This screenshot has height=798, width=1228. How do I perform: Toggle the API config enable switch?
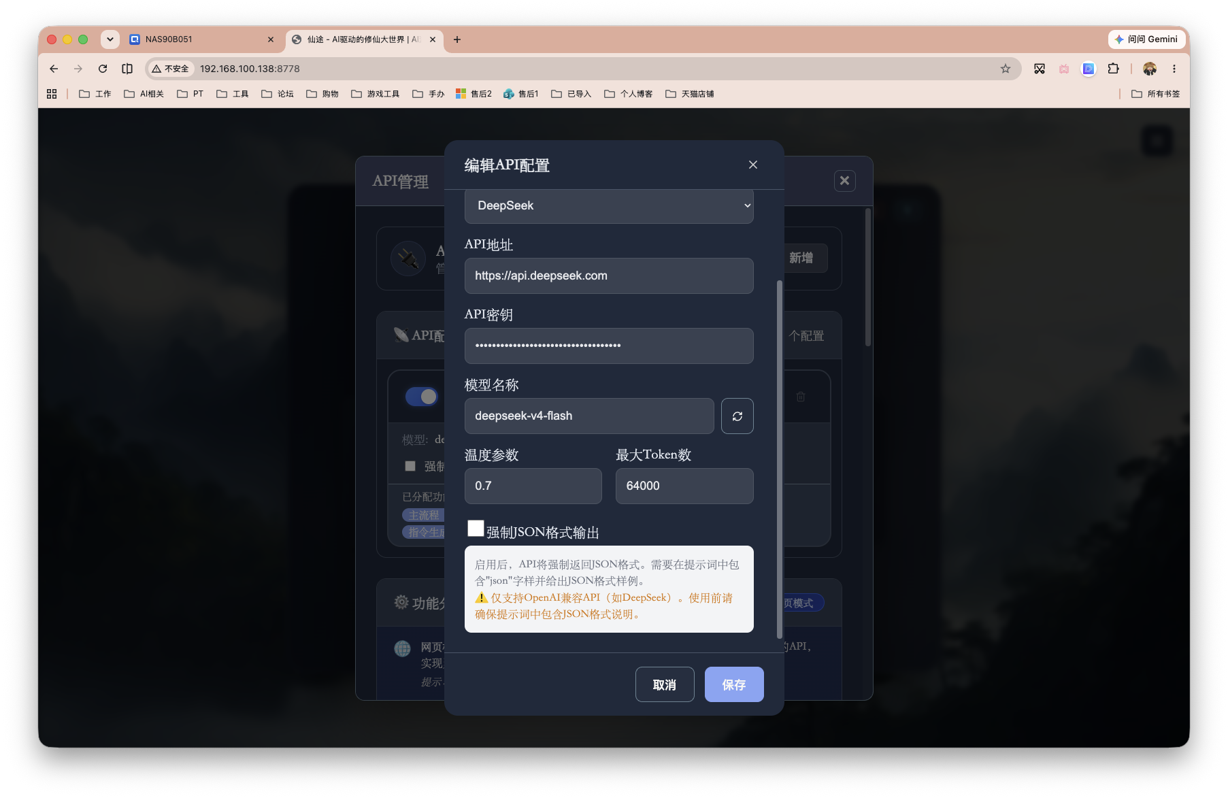click(421, 396)
